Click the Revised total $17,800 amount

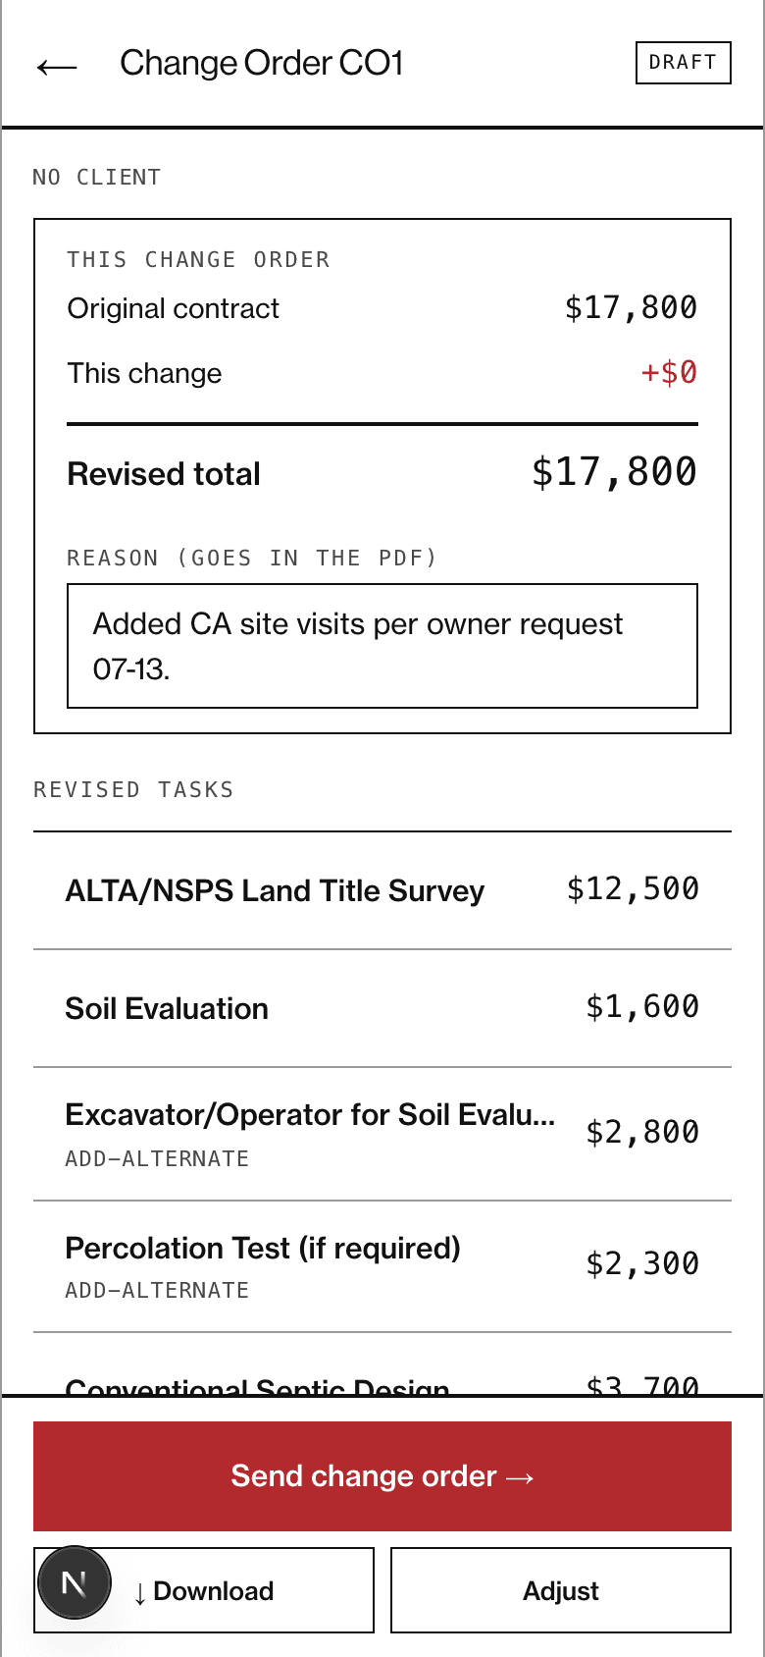point(614,472)
